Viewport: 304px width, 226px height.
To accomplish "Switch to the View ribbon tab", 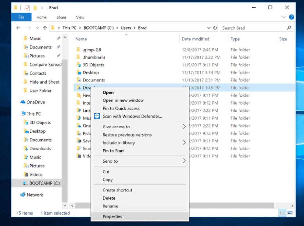I will tap(80, 17).
